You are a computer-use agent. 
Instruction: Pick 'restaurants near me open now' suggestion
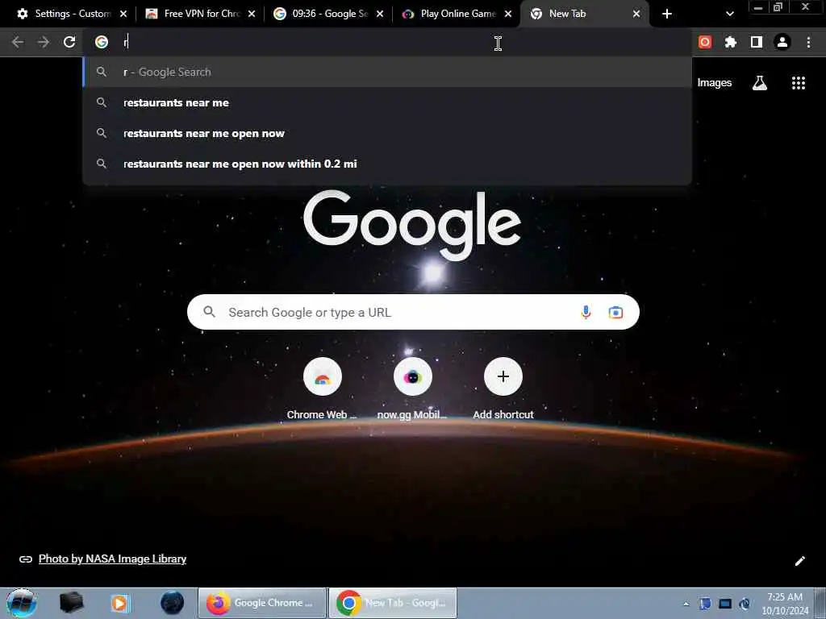387,133
